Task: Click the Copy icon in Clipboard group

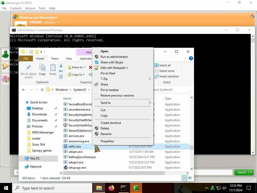Action: pyautogui.click(x=42, y=68)
